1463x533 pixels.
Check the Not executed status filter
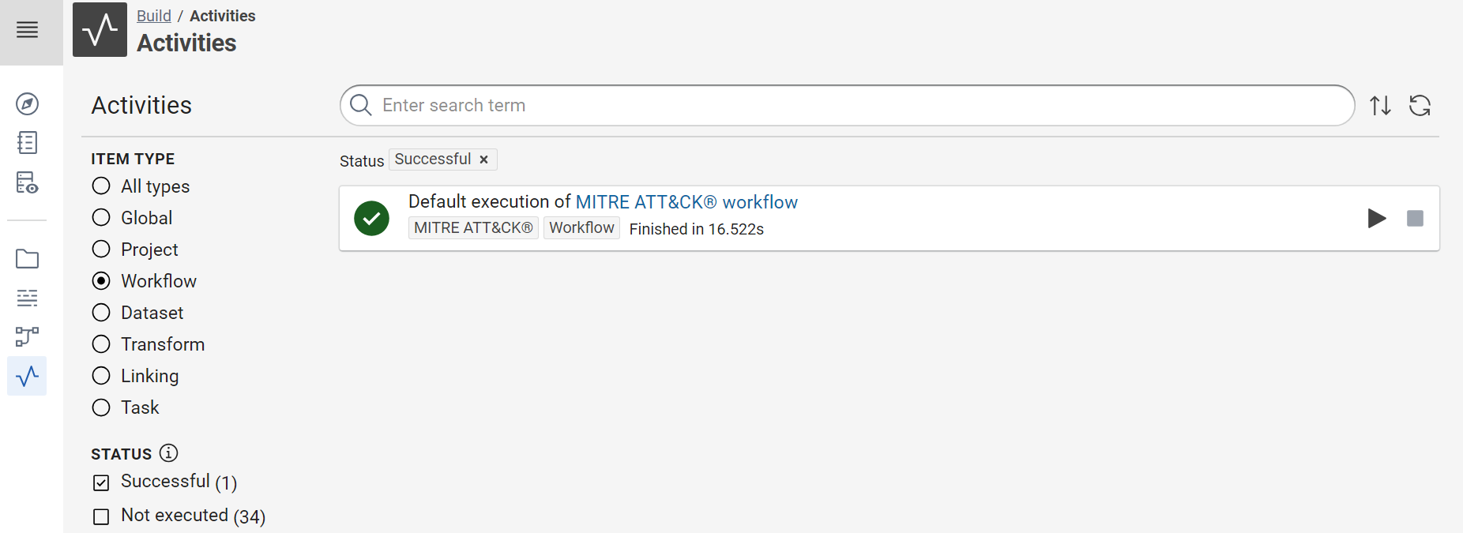101,516
